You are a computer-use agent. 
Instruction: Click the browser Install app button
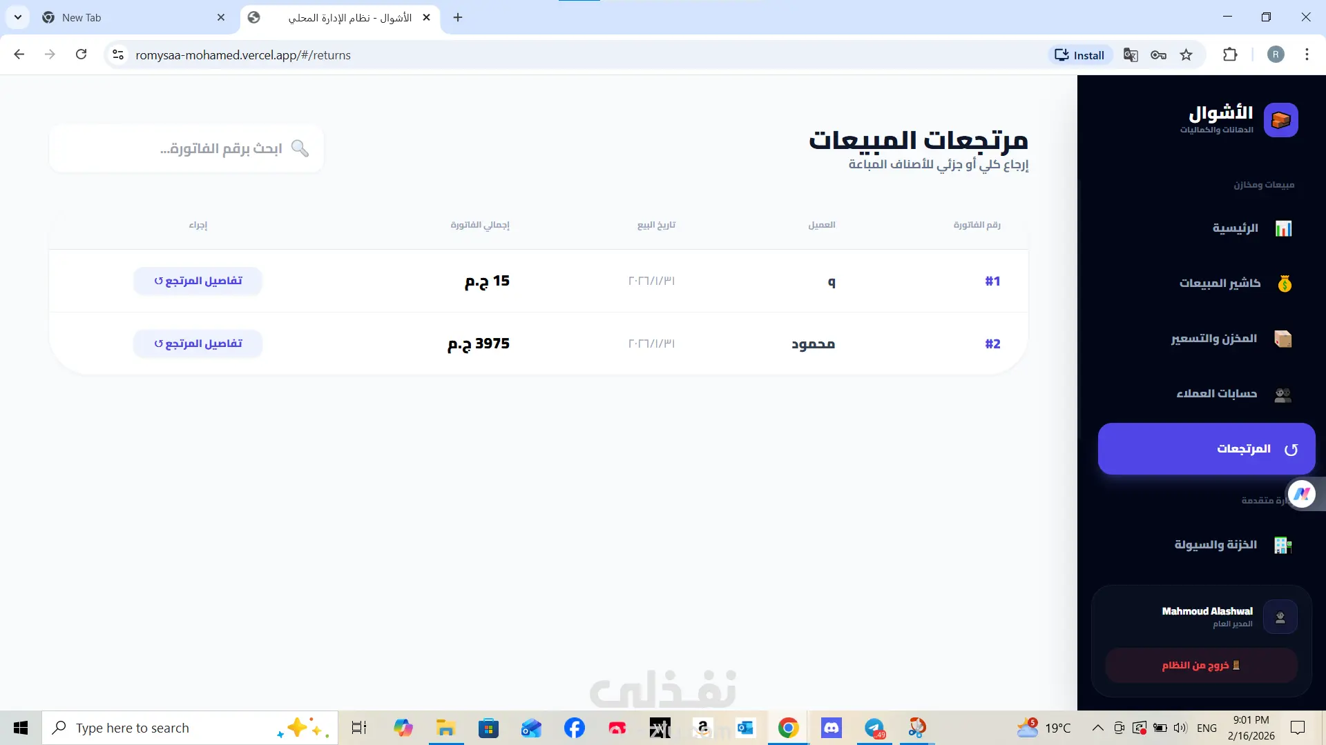[x=1079, y=55]
